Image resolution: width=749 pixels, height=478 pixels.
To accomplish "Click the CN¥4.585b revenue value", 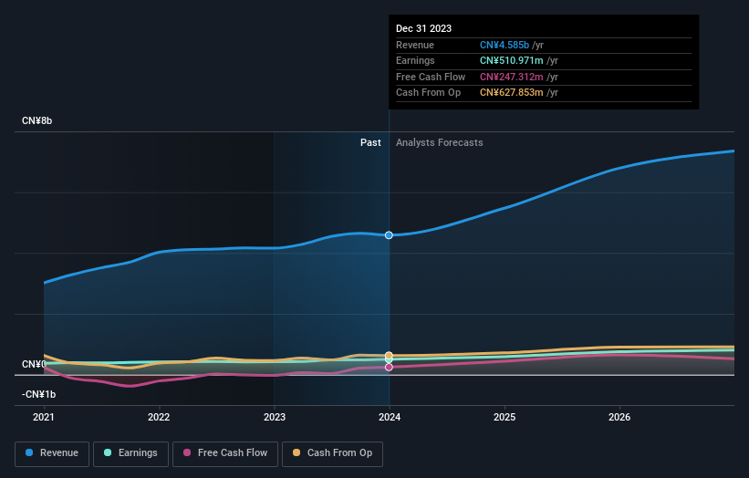I will (505, 45).
